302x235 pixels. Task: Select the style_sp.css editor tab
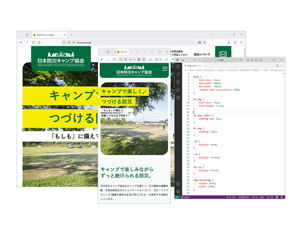193,65
